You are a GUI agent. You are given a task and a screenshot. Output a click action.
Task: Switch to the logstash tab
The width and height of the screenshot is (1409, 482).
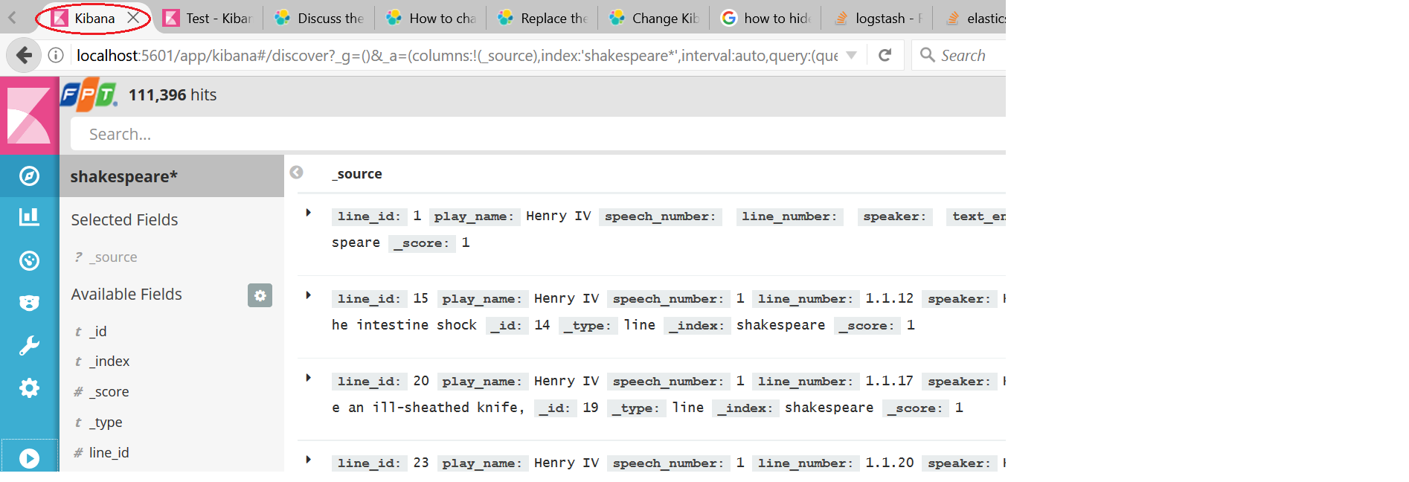877,18
